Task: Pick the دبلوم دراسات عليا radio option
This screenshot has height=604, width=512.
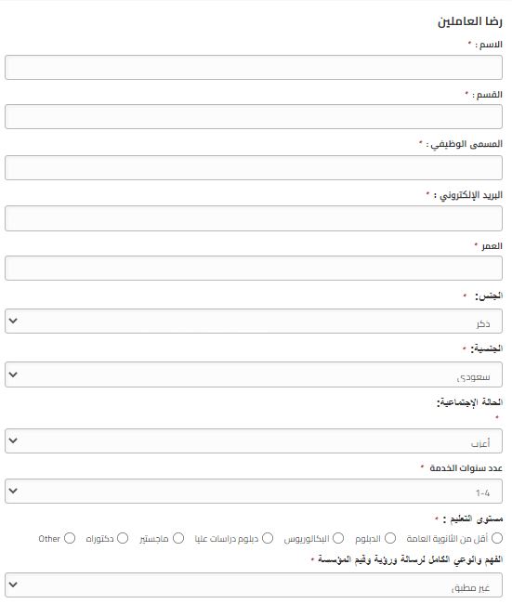Action: pyautogui.click(x=268, y=538)
